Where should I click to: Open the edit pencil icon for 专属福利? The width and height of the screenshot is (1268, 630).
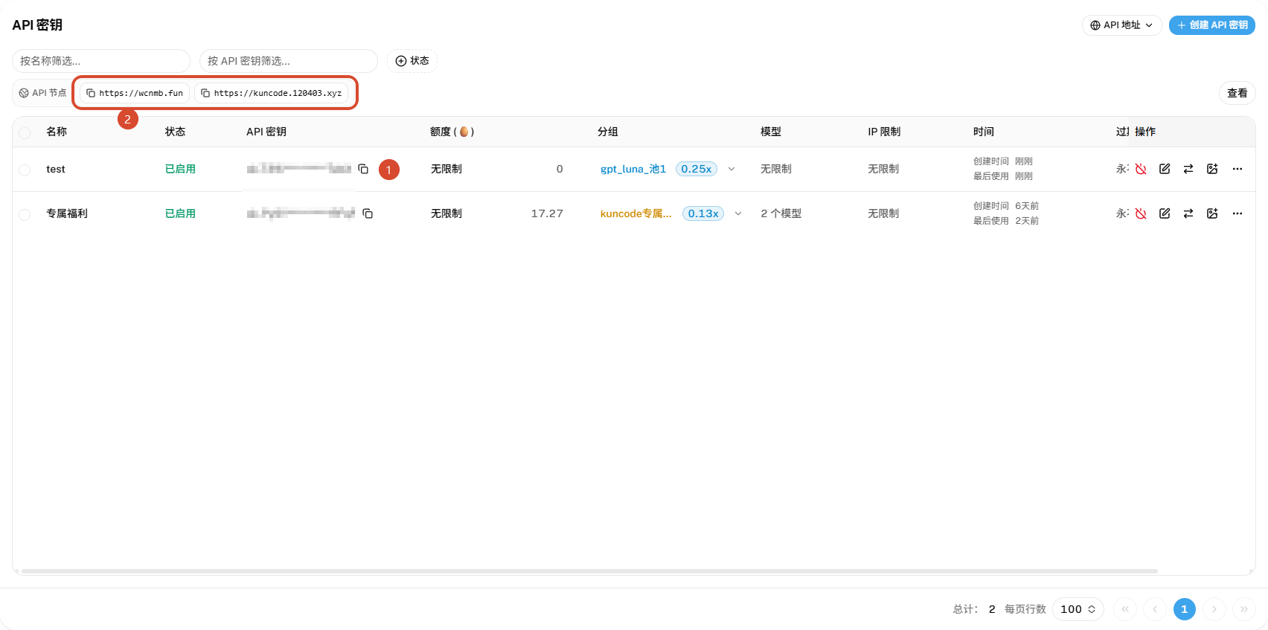click(x=1165, y=213)
